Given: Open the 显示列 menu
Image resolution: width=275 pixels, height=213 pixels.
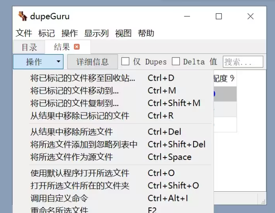Looking at the screenshot, I should point(96,33).
